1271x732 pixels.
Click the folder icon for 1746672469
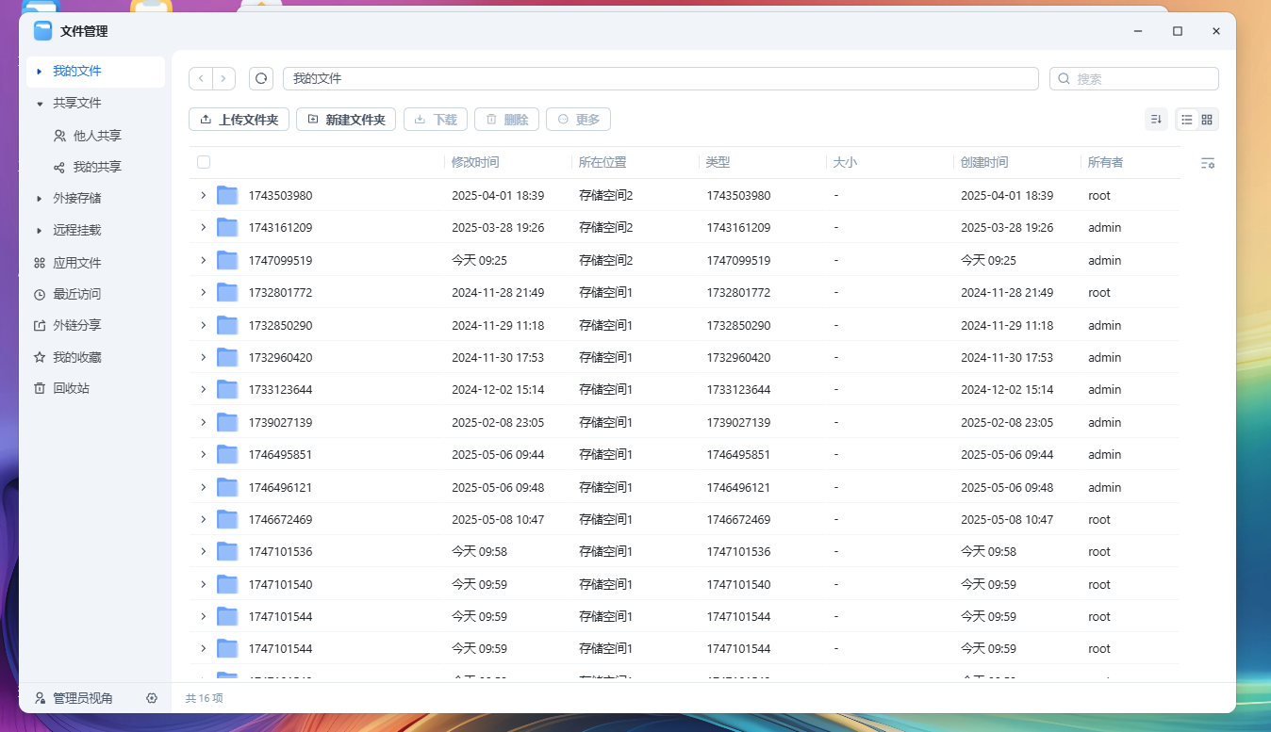(227, 519)
